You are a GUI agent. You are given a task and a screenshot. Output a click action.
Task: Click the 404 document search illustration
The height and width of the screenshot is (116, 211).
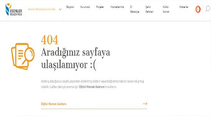(x=23, y=56)
